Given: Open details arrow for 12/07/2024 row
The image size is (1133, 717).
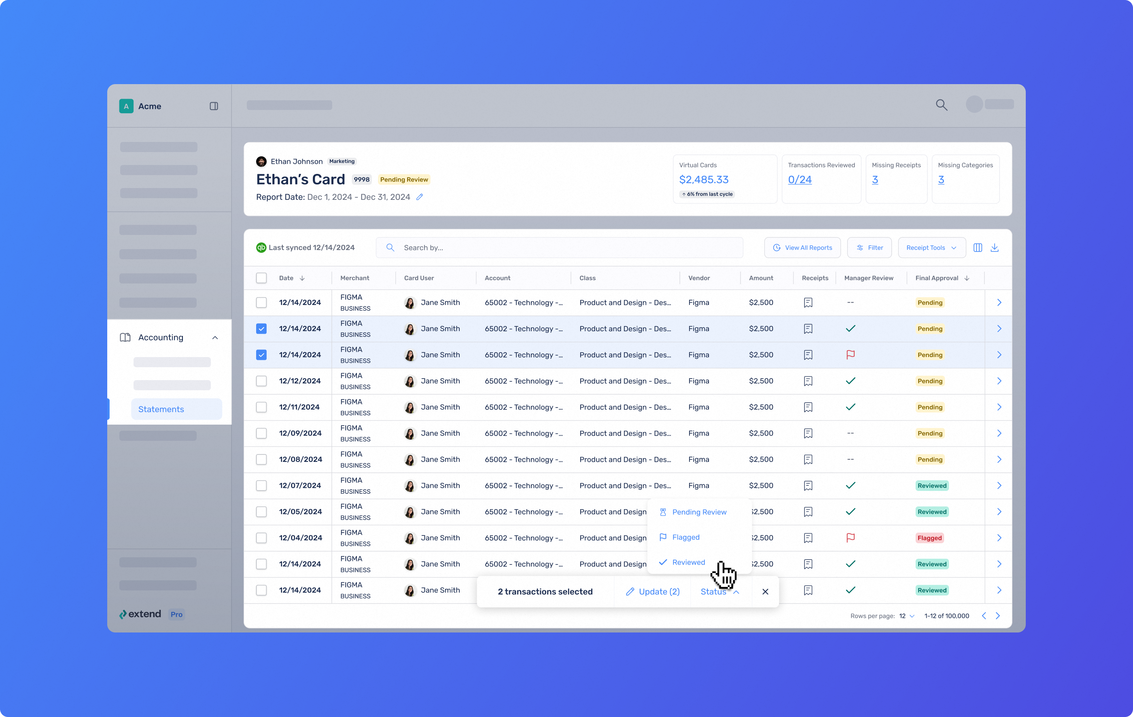Looking at the screenshot, I should 999,486.
